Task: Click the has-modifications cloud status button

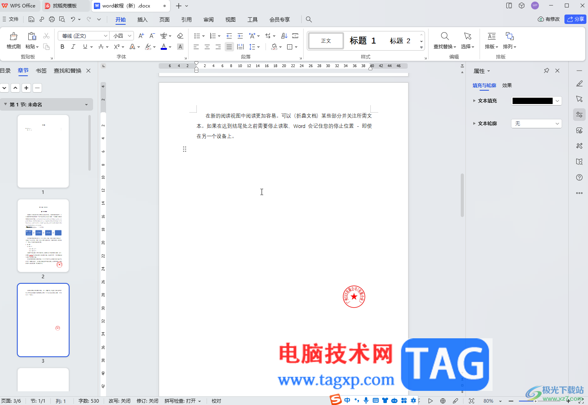Action: tap(549, 19)
